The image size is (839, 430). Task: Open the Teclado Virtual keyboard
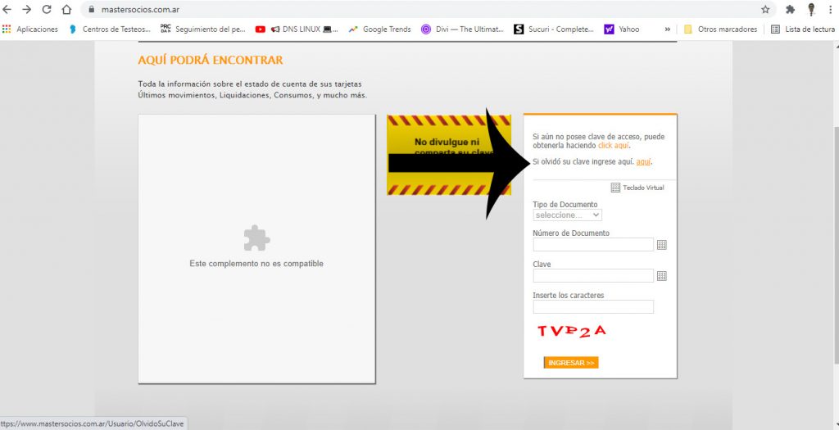[x=637, y=188]
